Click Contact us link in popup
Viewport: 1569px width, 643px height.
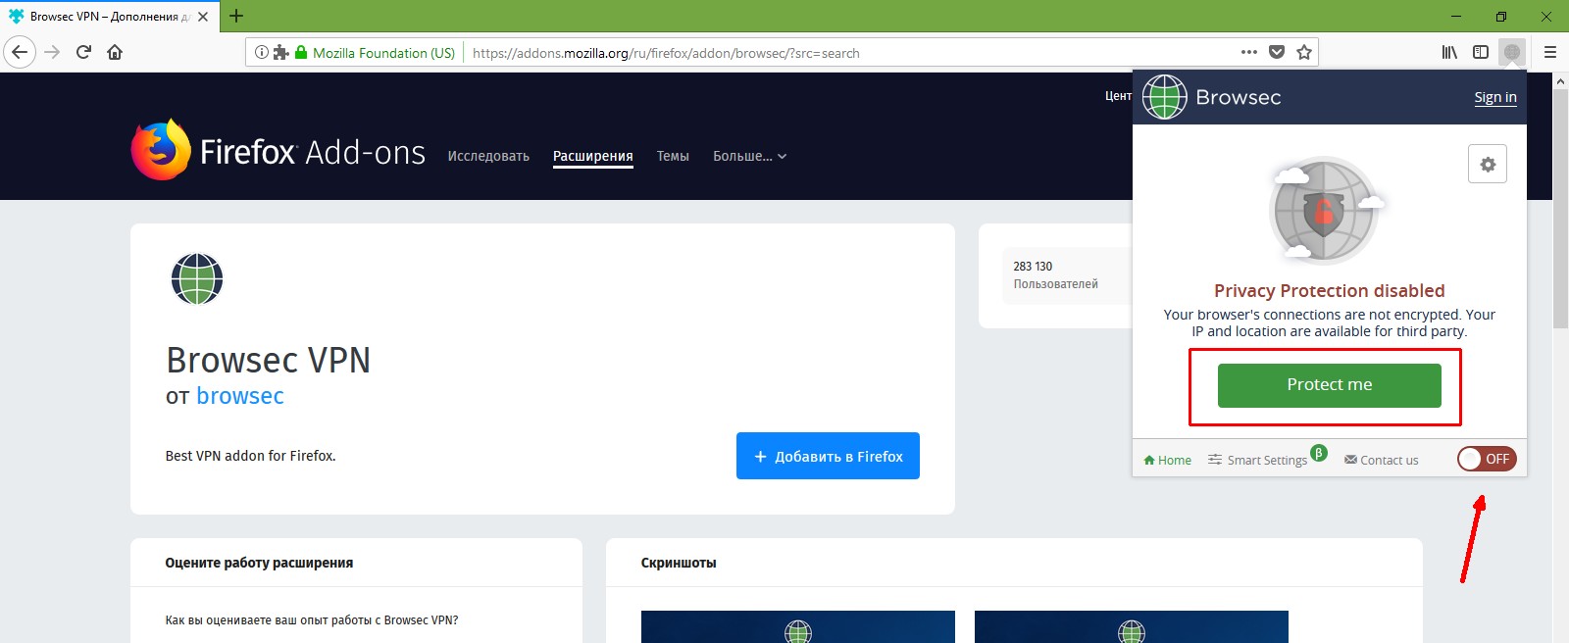pos(1382,460)
